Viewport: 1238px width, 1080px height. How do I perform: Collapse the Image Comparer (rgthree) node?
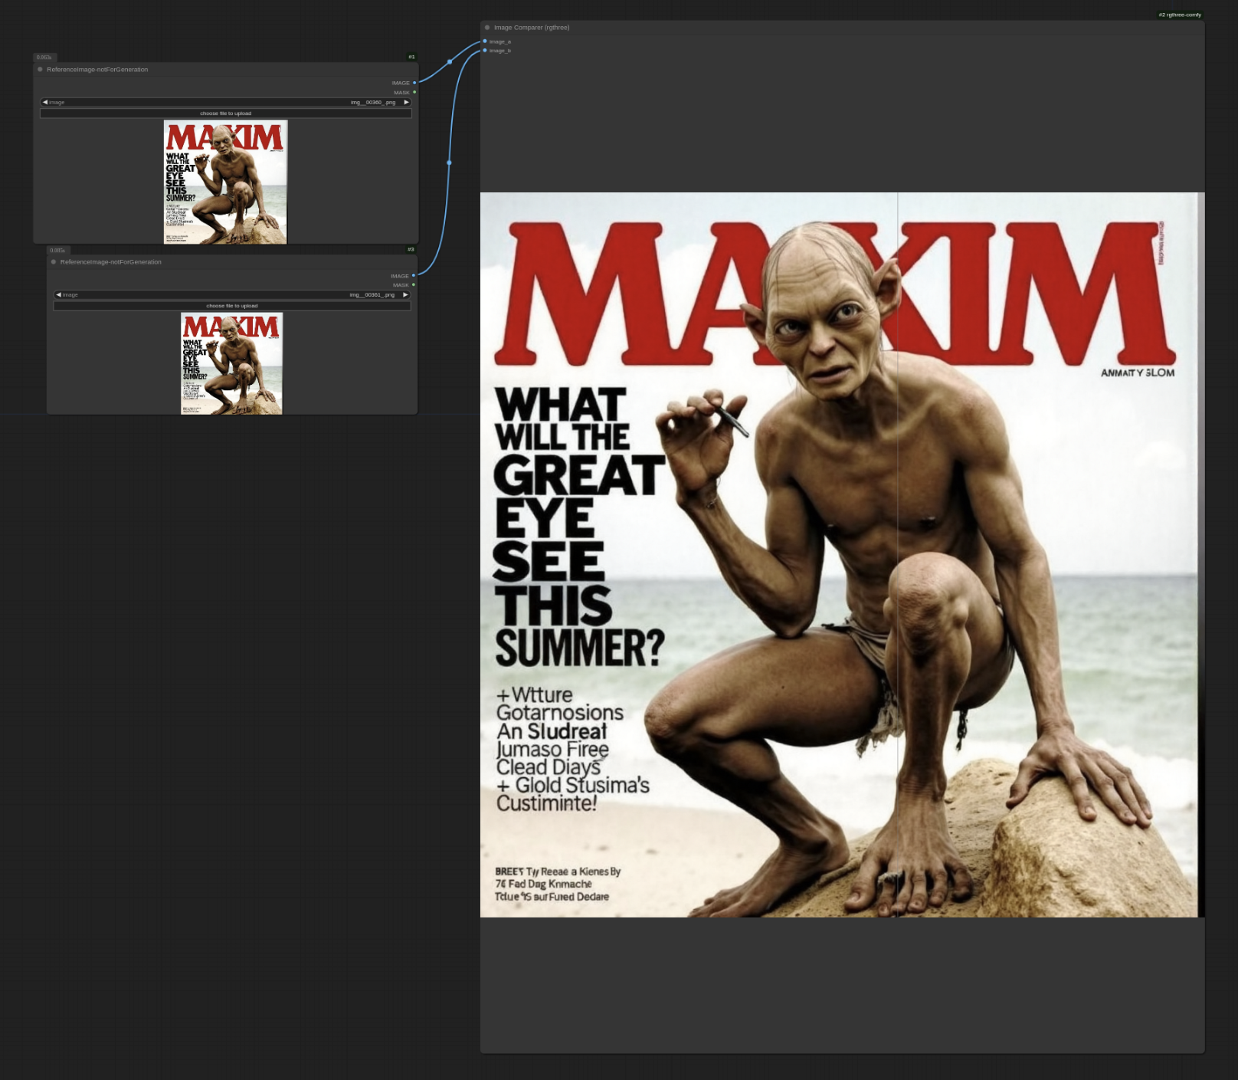[487, 28]
